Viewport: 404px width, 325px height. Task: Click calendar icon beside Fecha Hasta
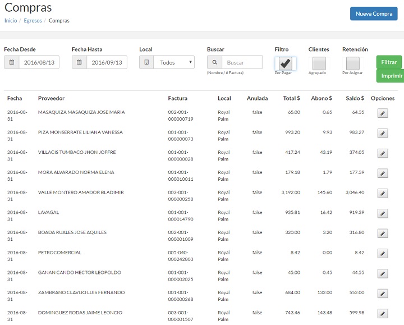(x=79, y=62)
